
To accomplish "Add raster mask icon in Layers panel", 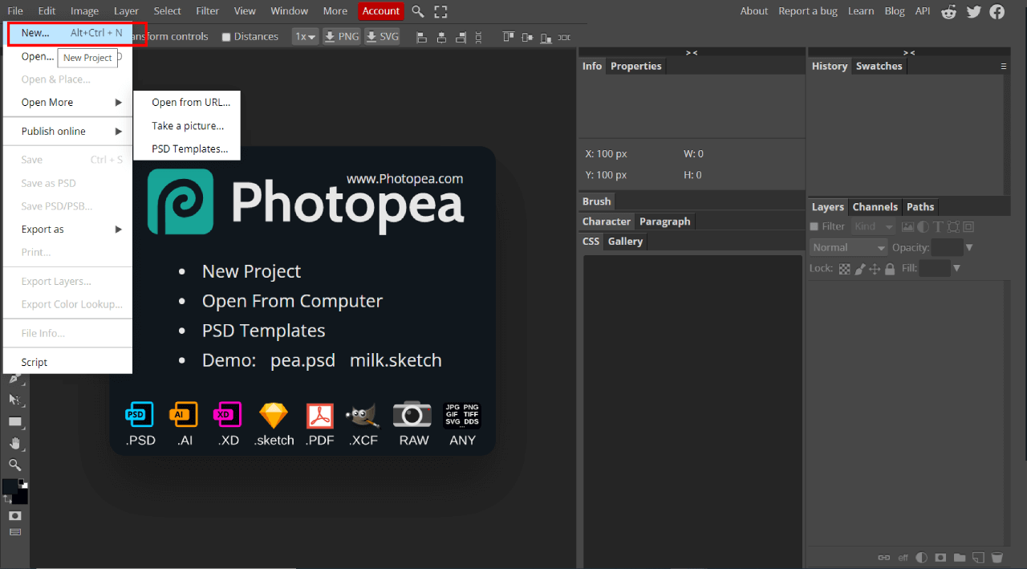I will coord(940,558).
